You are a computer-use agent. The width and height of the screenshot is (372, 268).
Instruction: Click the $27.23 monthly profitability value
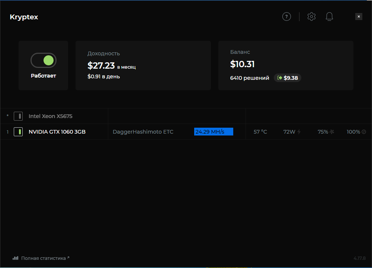pyautogui.click(x=101, y=66)
